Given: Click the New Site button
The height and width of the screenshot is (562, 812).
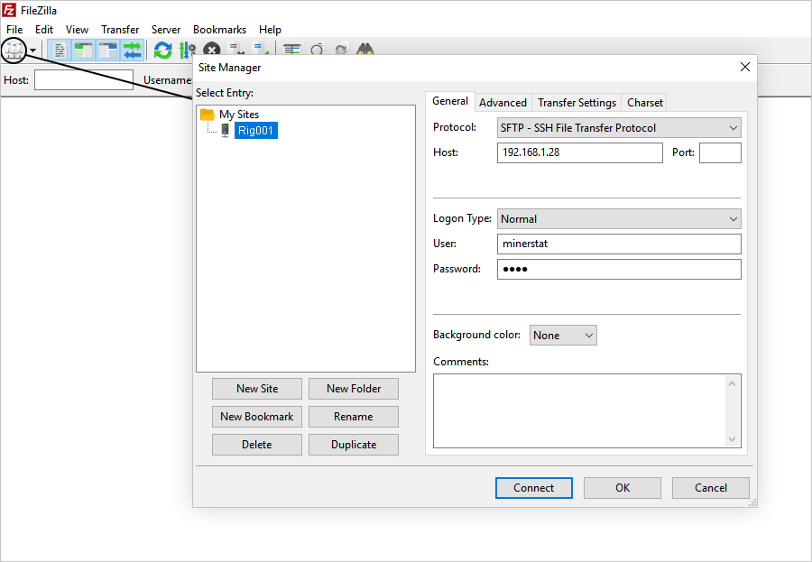Looking at the screenshot, I should coord(257,389).
